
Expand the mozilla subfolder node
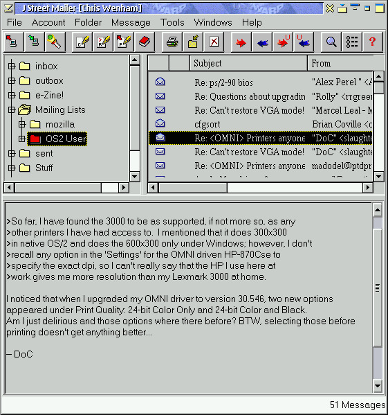(x=22, y=124)
